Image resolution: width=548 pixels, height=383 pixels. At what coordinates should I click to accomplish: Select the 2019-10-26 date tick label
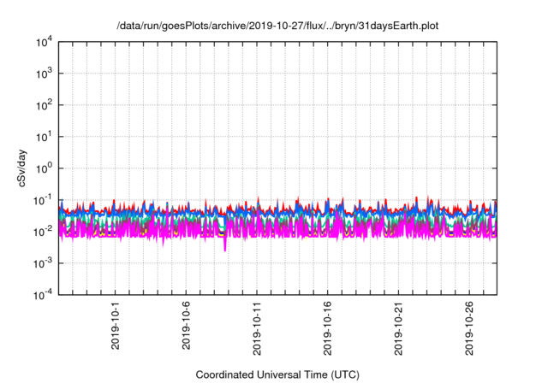[470, 329]
